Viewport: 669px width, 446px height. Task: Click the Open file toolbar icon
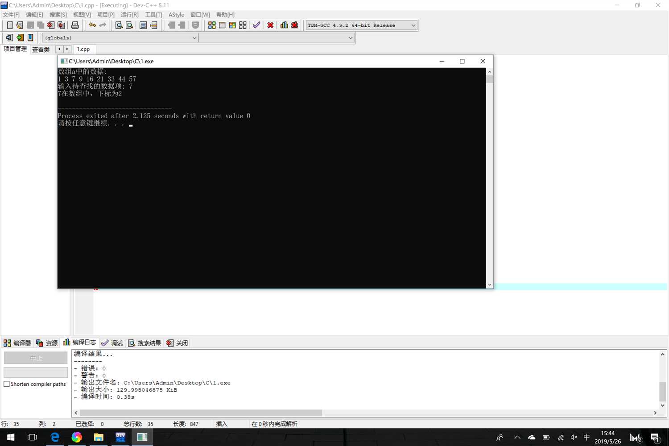(x=20, y=25)
